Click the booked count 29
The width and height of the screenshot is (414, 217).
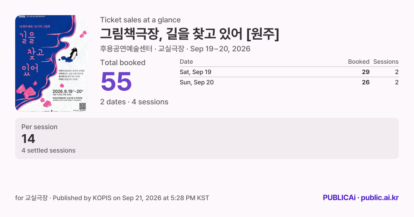(365, 72)
